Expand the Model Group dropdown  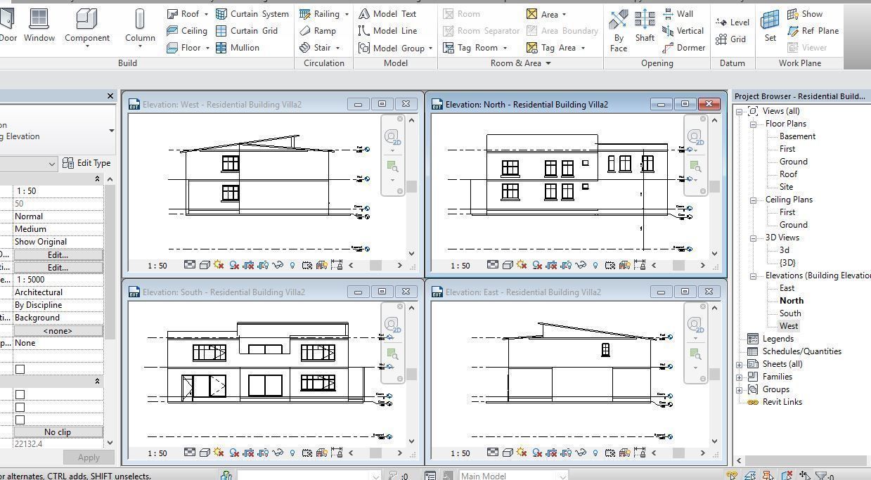[430, 48]
